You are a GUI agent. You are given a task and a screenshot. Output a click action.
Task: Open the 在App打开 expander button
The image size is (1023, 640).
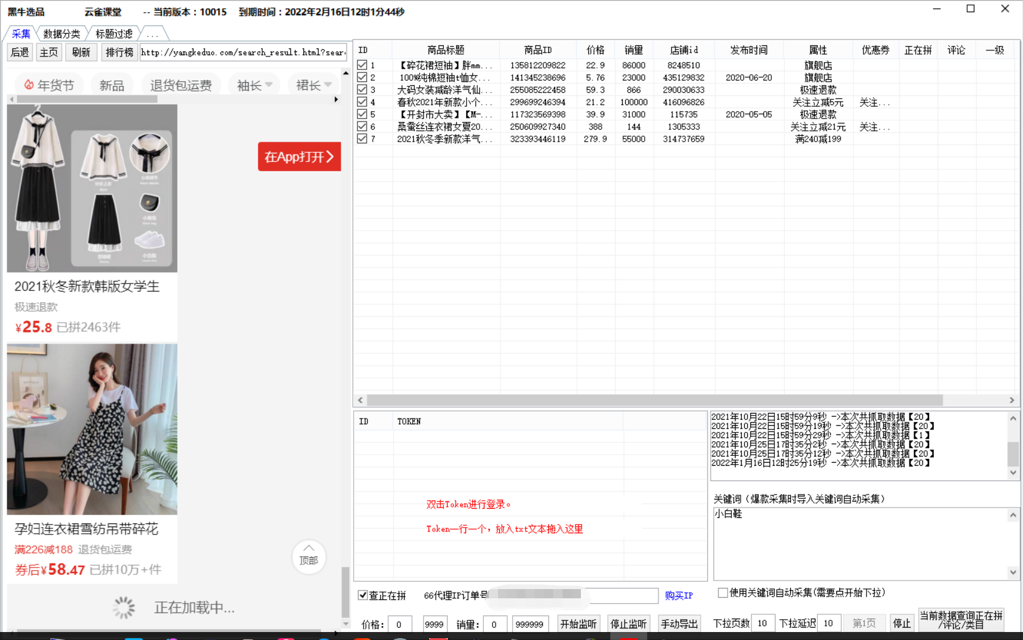(299, 157)
